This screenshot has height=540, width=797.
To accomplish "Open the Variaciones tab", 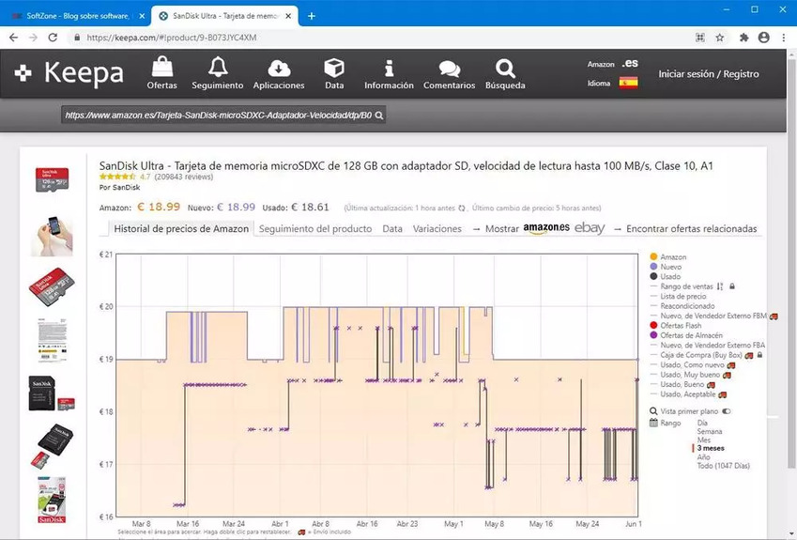I will point(437,228).
